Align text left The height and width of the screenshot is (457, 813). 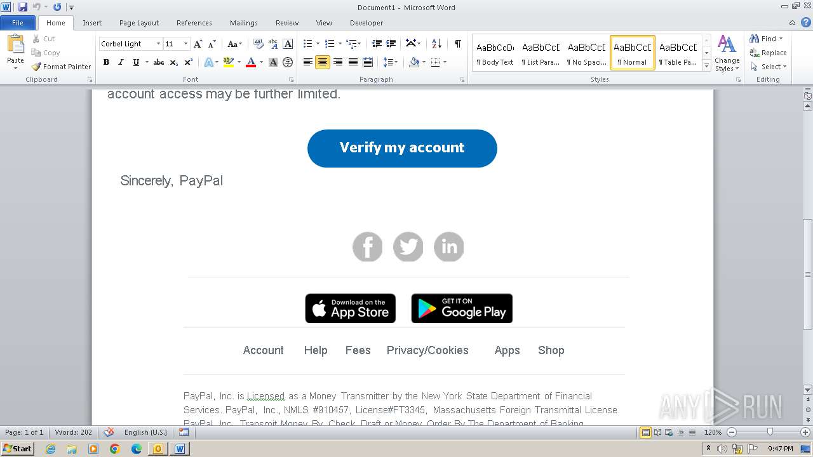click(x=308, y=62)
